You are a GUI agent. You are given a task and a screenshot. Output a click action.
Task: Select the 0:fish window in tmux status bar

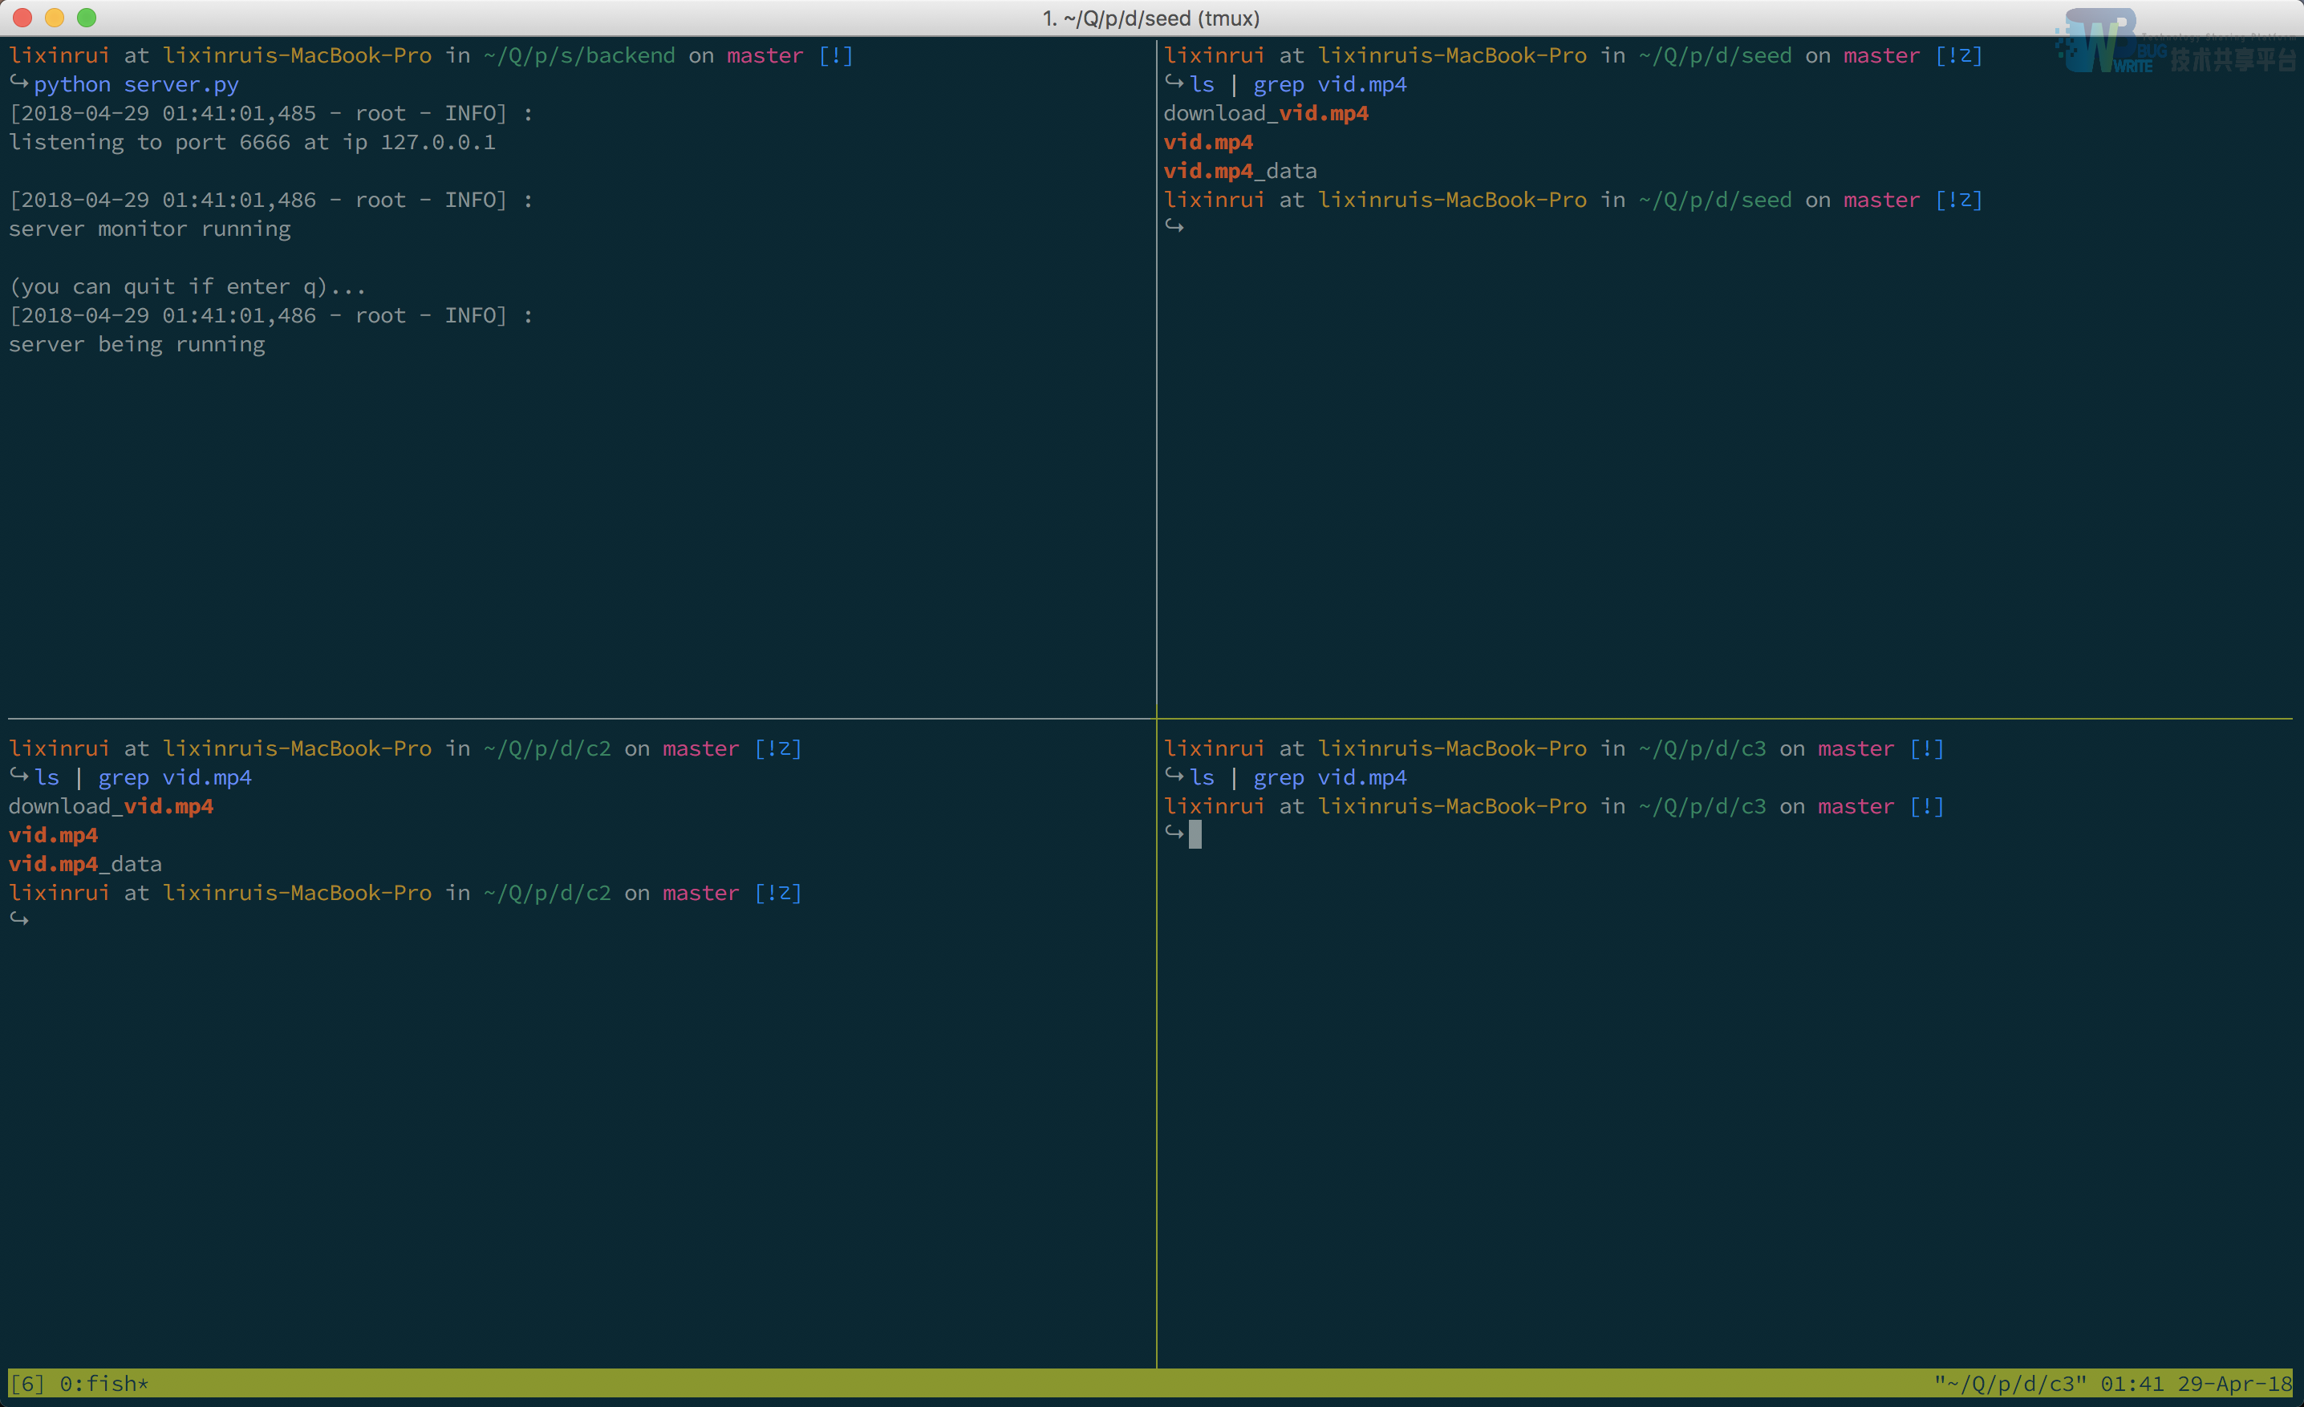pos(103,1384)
